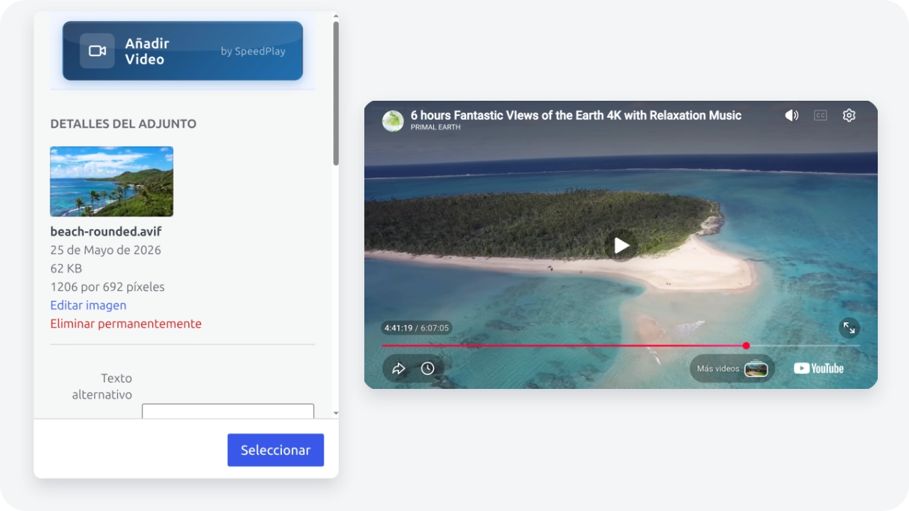Click the PRIMAL EARTH channel name

tap(435, 127)
